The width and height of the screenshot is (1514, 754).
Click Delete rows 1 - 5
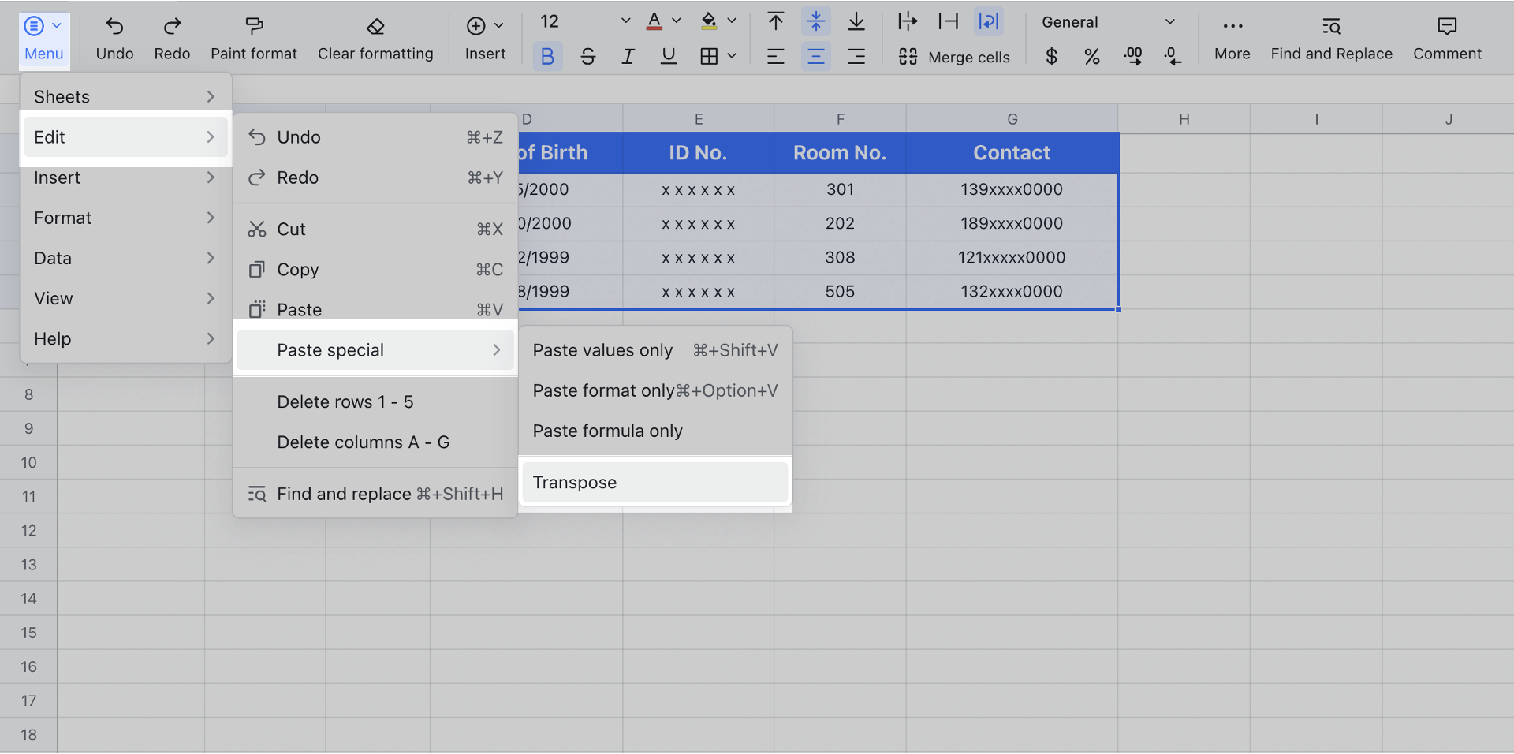click(x=345, y=401)
